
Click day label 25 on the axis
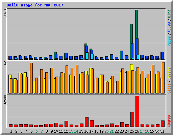pyautogui.click(x=132, y=131)
